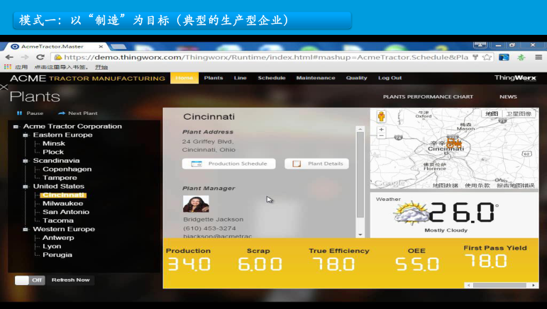Collapse the Western Europe tree node
This screenshot has height=309, width=547.
pos(25,230)
